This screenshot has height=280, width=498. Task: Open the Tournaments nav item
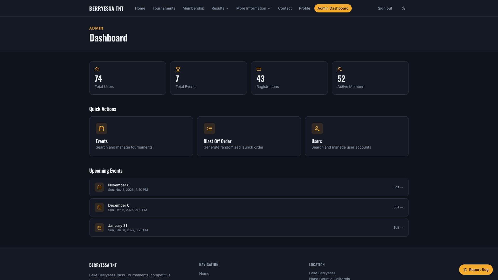pos(164,8)
